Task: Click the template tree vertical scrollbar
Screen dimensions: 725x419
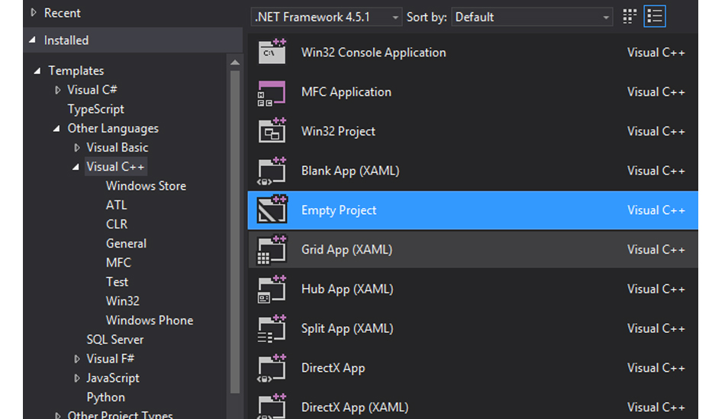Action: [x=235, y=231]
